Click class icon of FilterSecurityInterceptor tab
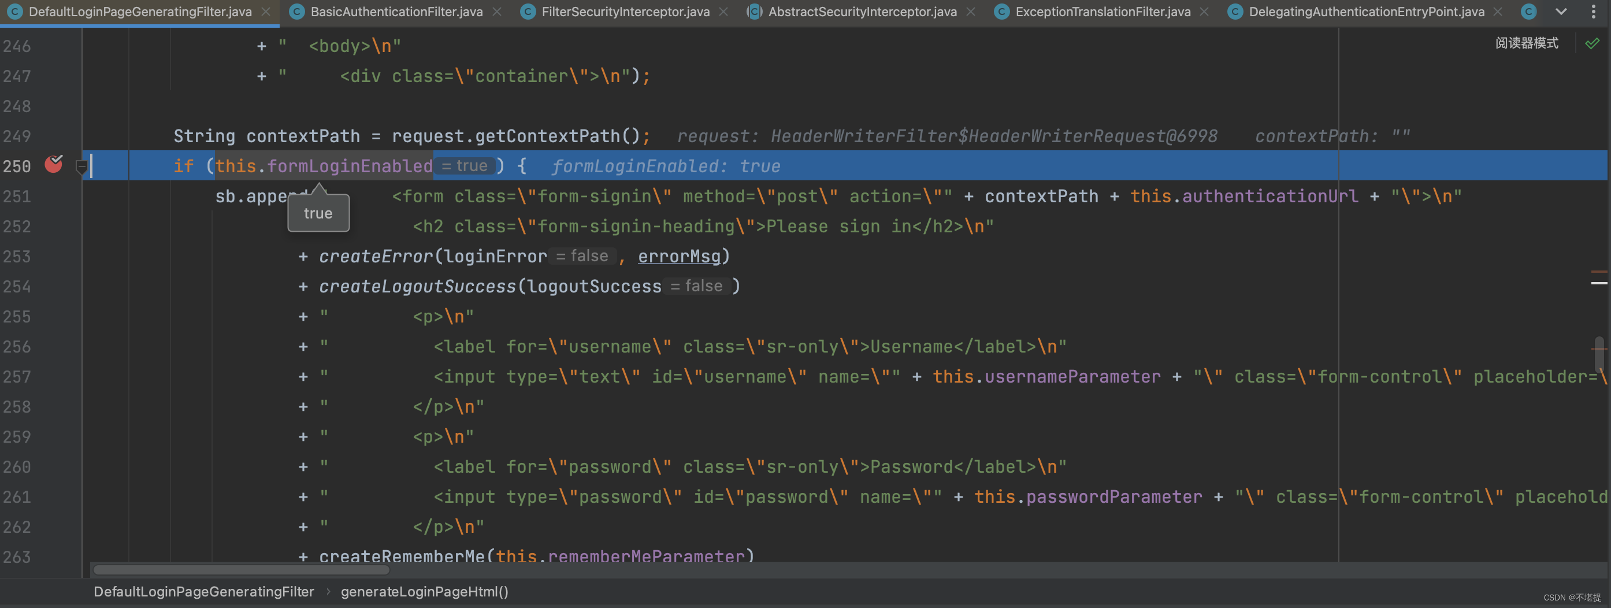The width and height of the screenshot is (1611, 608). coord(529,12)
